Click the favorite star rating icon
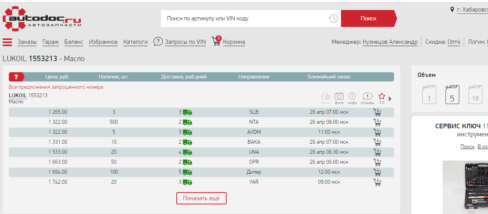This screenshot has width=488, height=214. [382, 96]
